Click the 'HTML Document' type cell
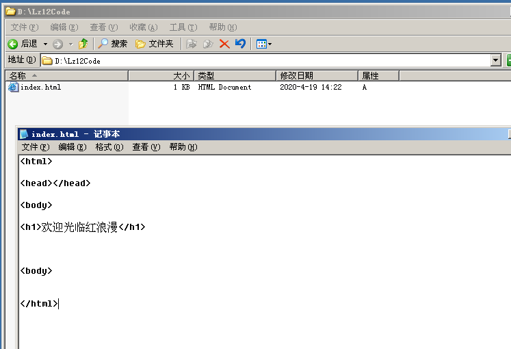511x349 pixels. (224, 87)
